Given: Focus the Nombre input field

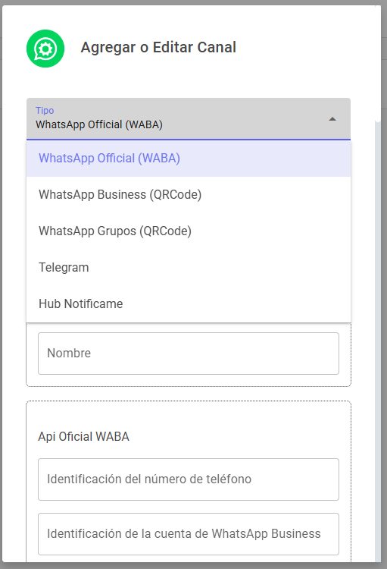Looking at the screenshot, I should tap(189, 354).
